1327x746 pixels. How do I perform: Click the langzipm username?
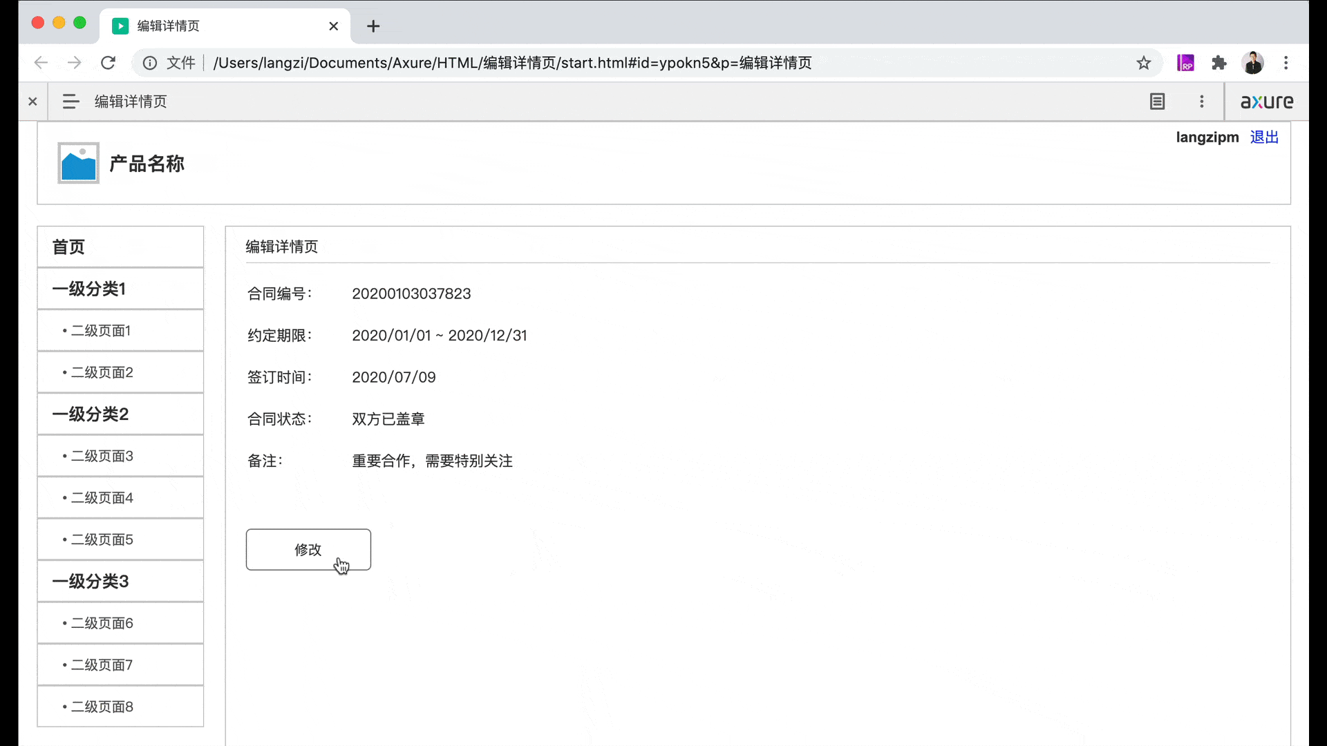(1207, 137)
